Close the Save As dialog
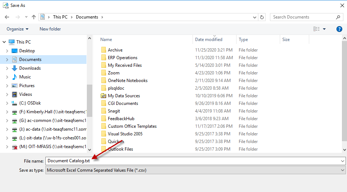 coord(342,5)
